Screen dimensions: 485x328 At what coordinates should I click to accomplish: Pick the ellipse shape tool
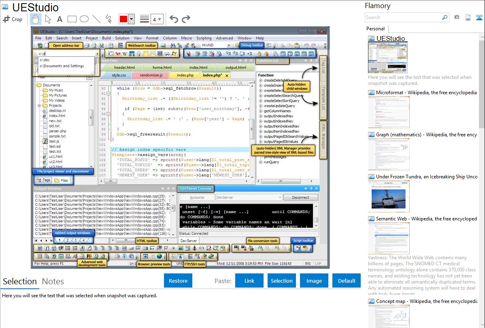[84, 19]
